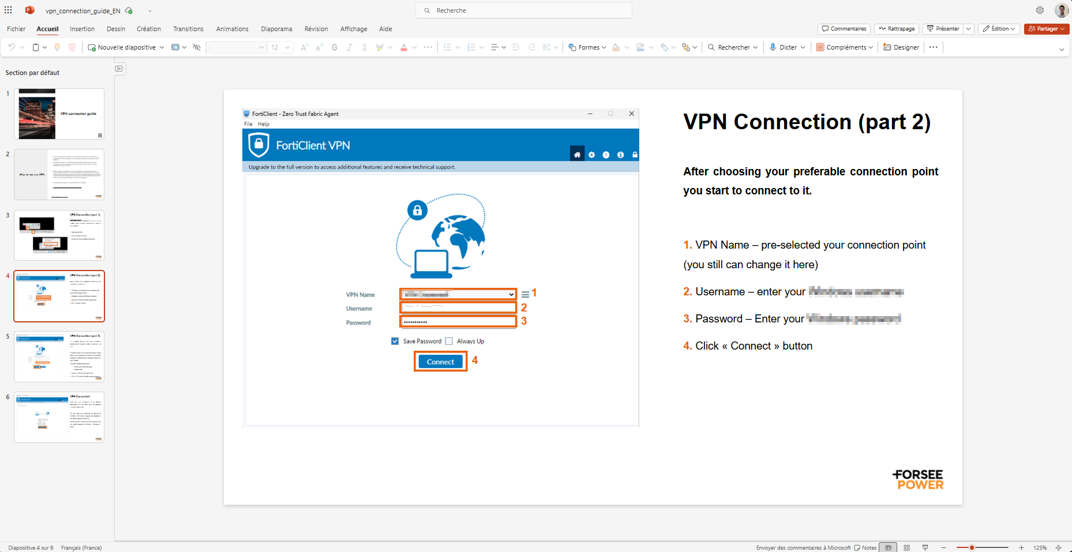
Task: Click the Commentaires button
Action: pos(844,29)
